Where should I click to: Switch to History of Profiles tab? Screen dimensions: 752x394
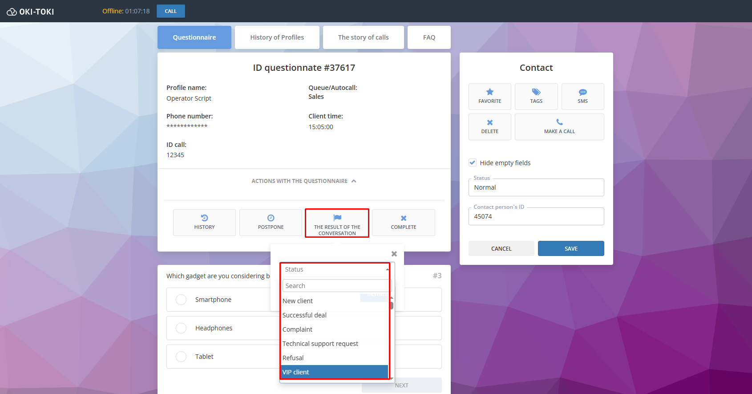click(277, 37)
